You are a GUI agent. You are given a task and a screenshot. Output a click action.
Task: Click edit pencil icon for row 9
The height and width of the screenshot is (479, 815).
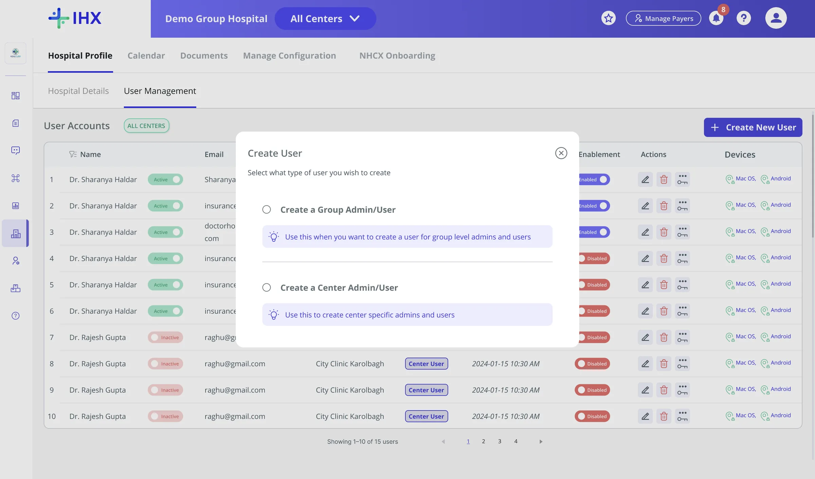pos(645,390)
